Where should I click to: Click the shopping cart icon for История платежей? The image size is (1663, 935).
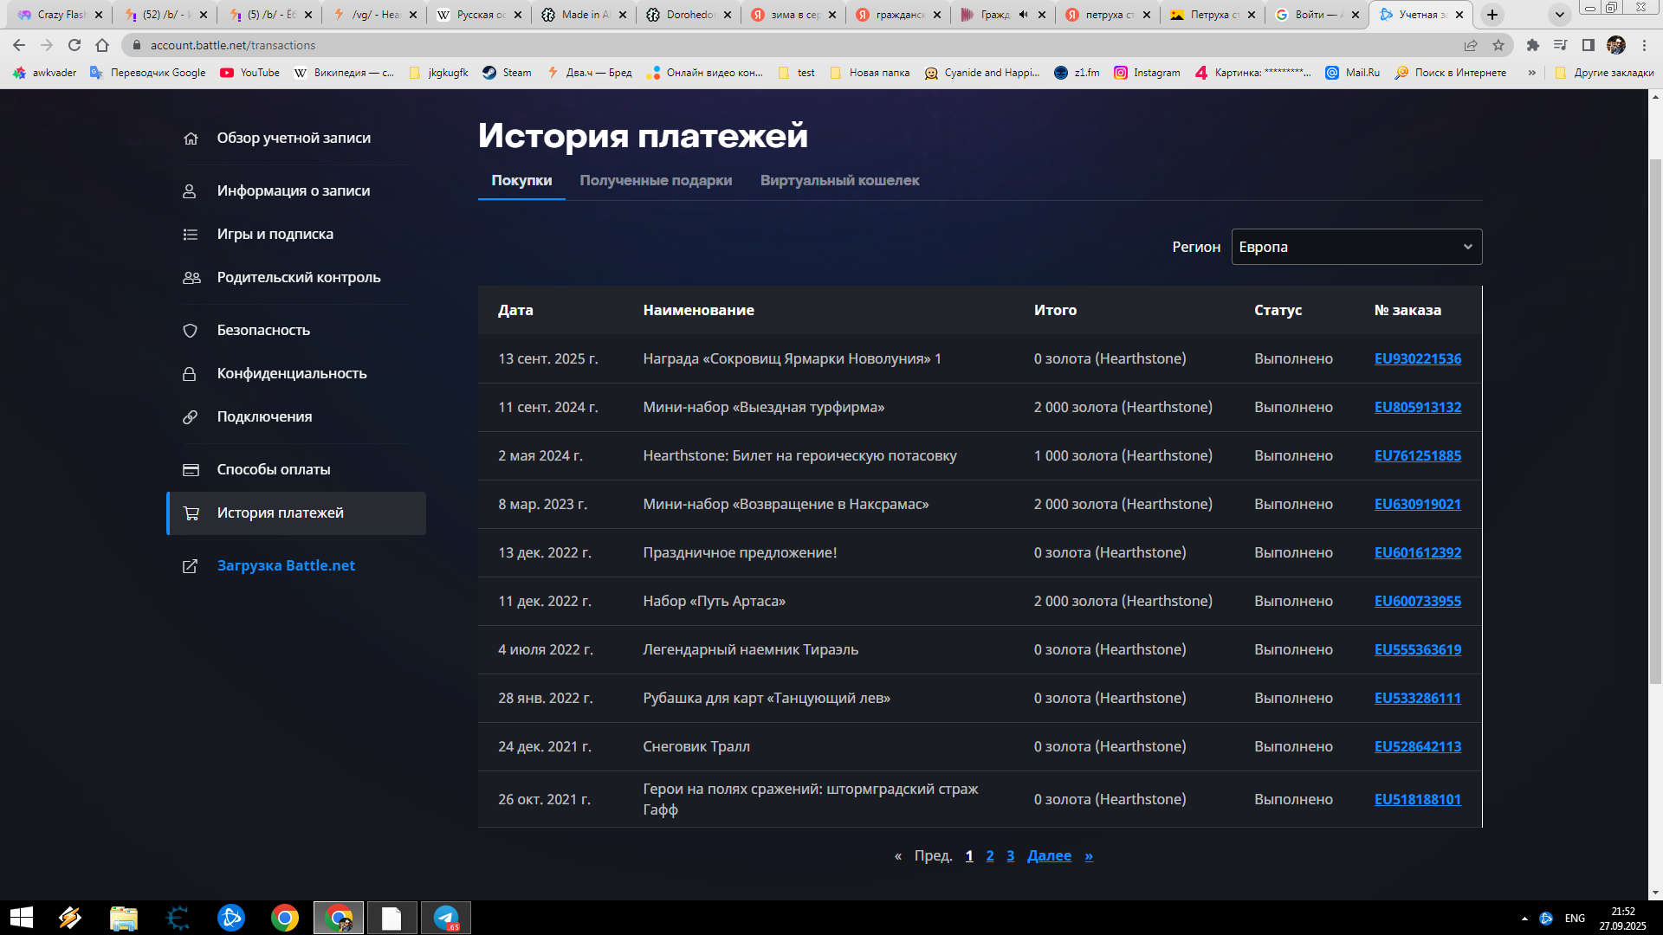(191, 513)
